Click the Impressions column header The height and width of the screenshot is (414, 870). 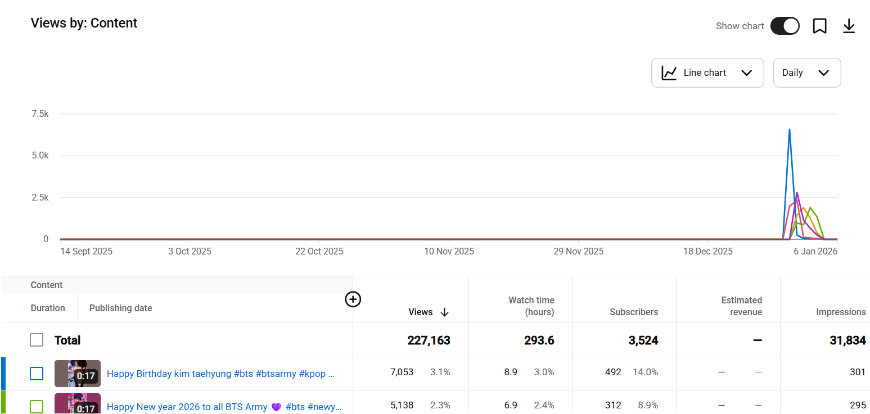(x=840, y=312)
